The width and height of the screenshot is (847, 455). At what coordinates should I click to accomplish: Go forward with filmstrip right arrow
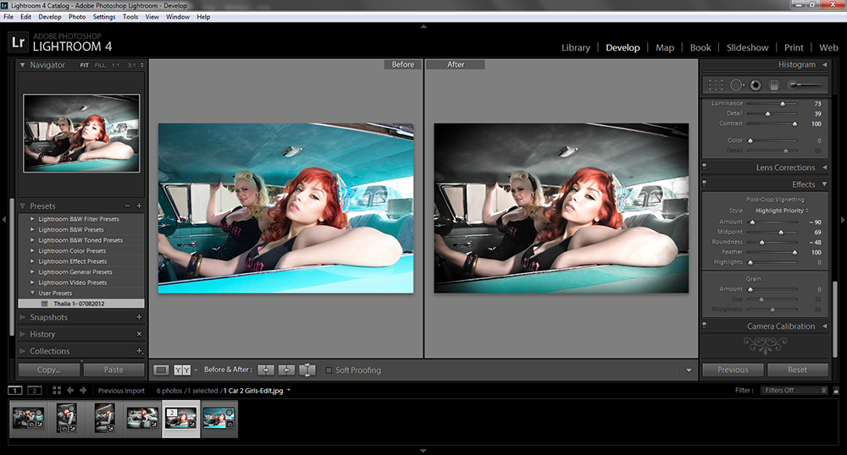83,391
